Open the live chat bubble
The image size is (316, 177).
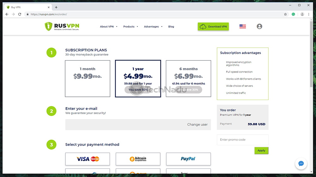(301, 163)
